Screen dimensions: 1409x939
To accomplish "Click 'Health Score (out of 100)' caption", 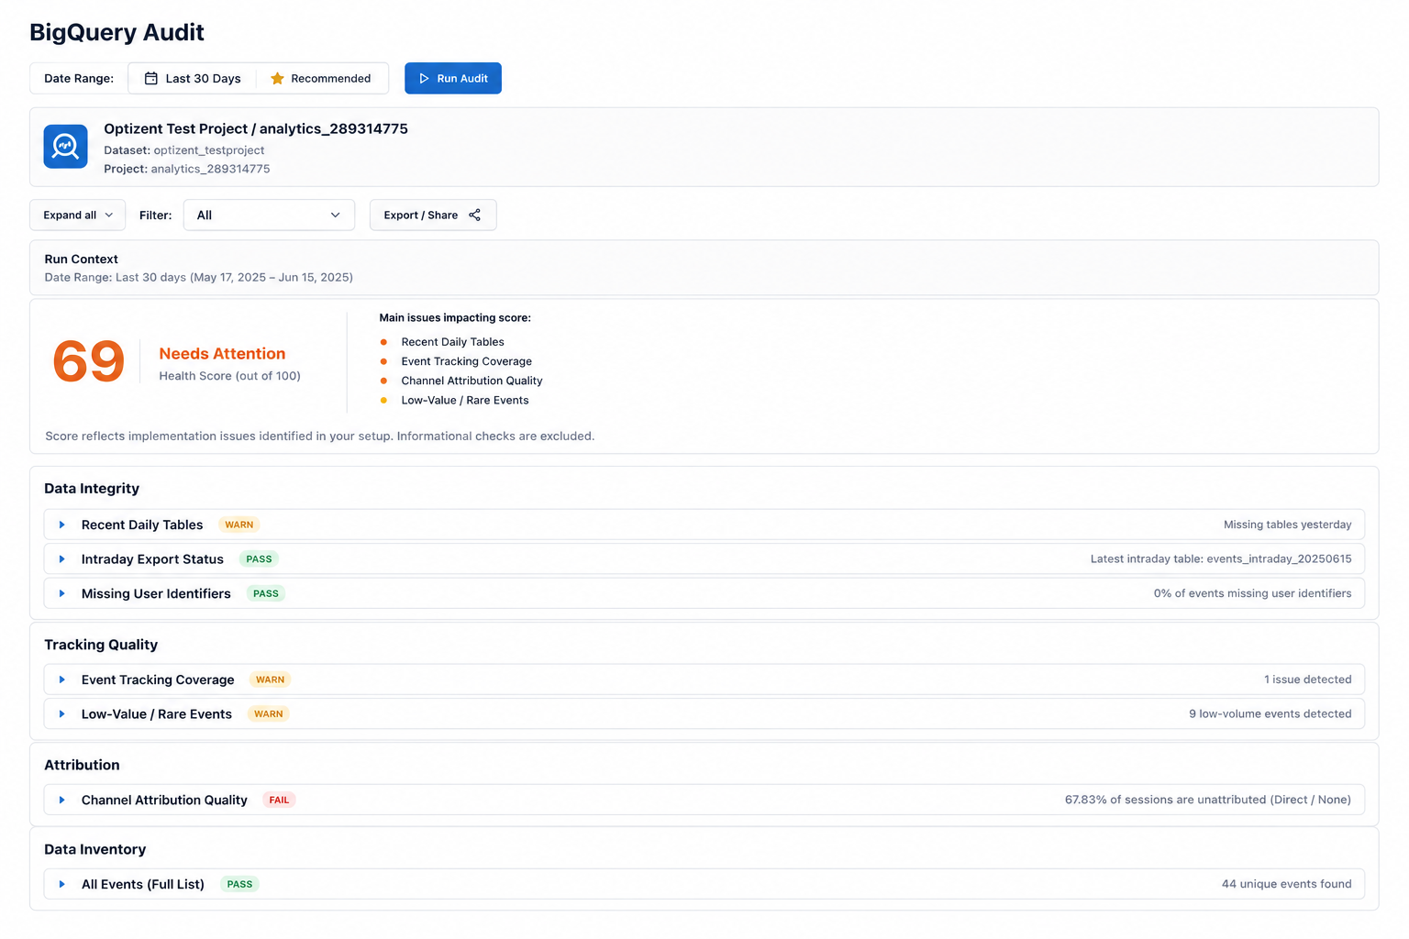I will point(229,376).
